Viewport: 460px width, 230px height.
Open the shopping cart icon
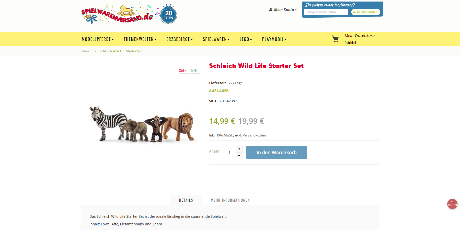[335, 39]
